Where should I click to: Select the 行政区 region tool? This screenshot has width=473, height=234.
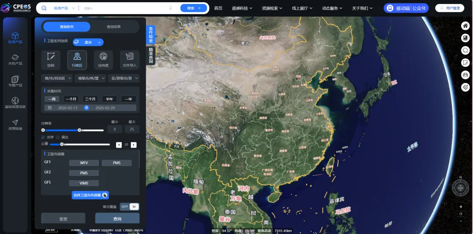[x=77, y=60]
